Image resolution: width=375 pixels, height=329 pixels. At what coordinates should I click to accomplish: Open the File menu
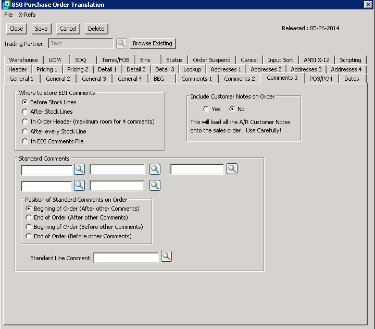click(x=8, y=15)
